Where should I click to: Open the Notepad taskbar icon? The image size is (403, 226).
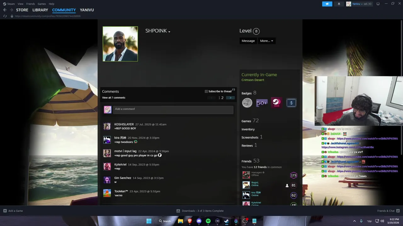click(x=254, y=221)
